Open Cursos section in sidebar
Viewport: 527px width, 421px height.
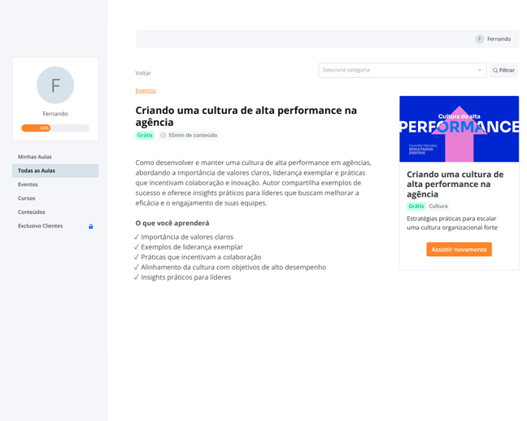[x=27, y=198]
